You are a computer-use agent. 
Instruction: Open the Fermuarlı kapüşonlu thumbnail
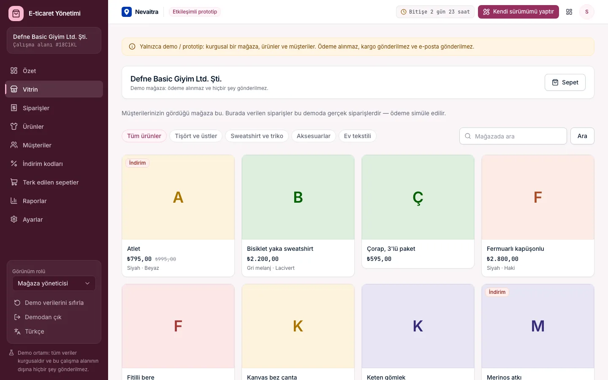[538, 197]
